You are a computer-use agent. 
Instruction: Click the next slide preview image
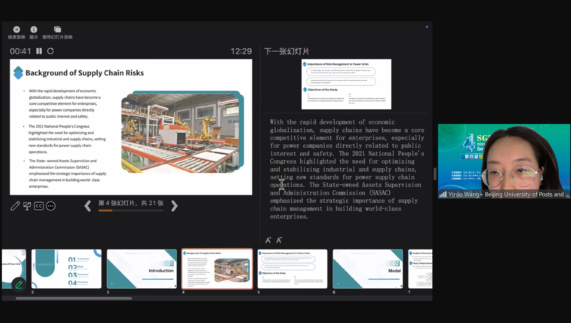[x=346, y=84]
